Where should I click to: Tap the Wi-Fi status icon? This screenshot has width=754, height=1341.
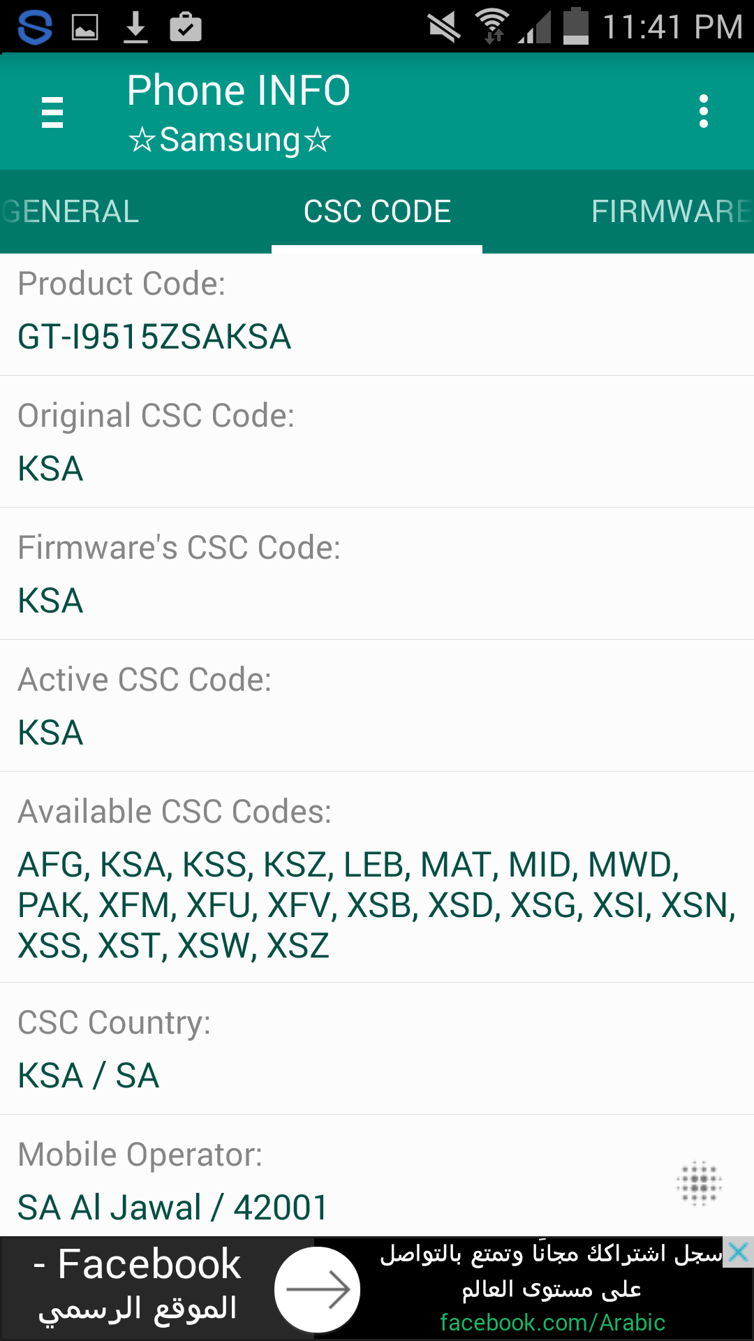coord(493,27)
